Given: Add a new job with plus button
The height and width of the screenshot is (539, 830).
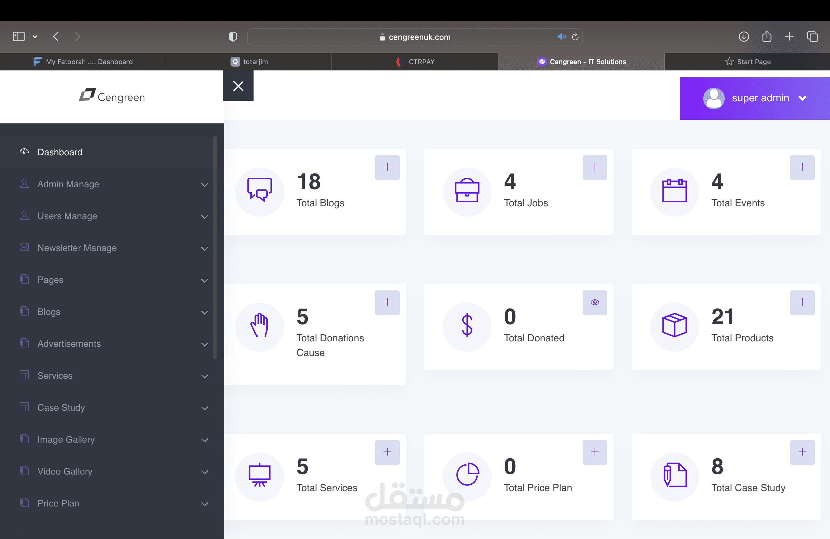Looking at the screenshot, I should pyautogui.click(x=595, y=167).
